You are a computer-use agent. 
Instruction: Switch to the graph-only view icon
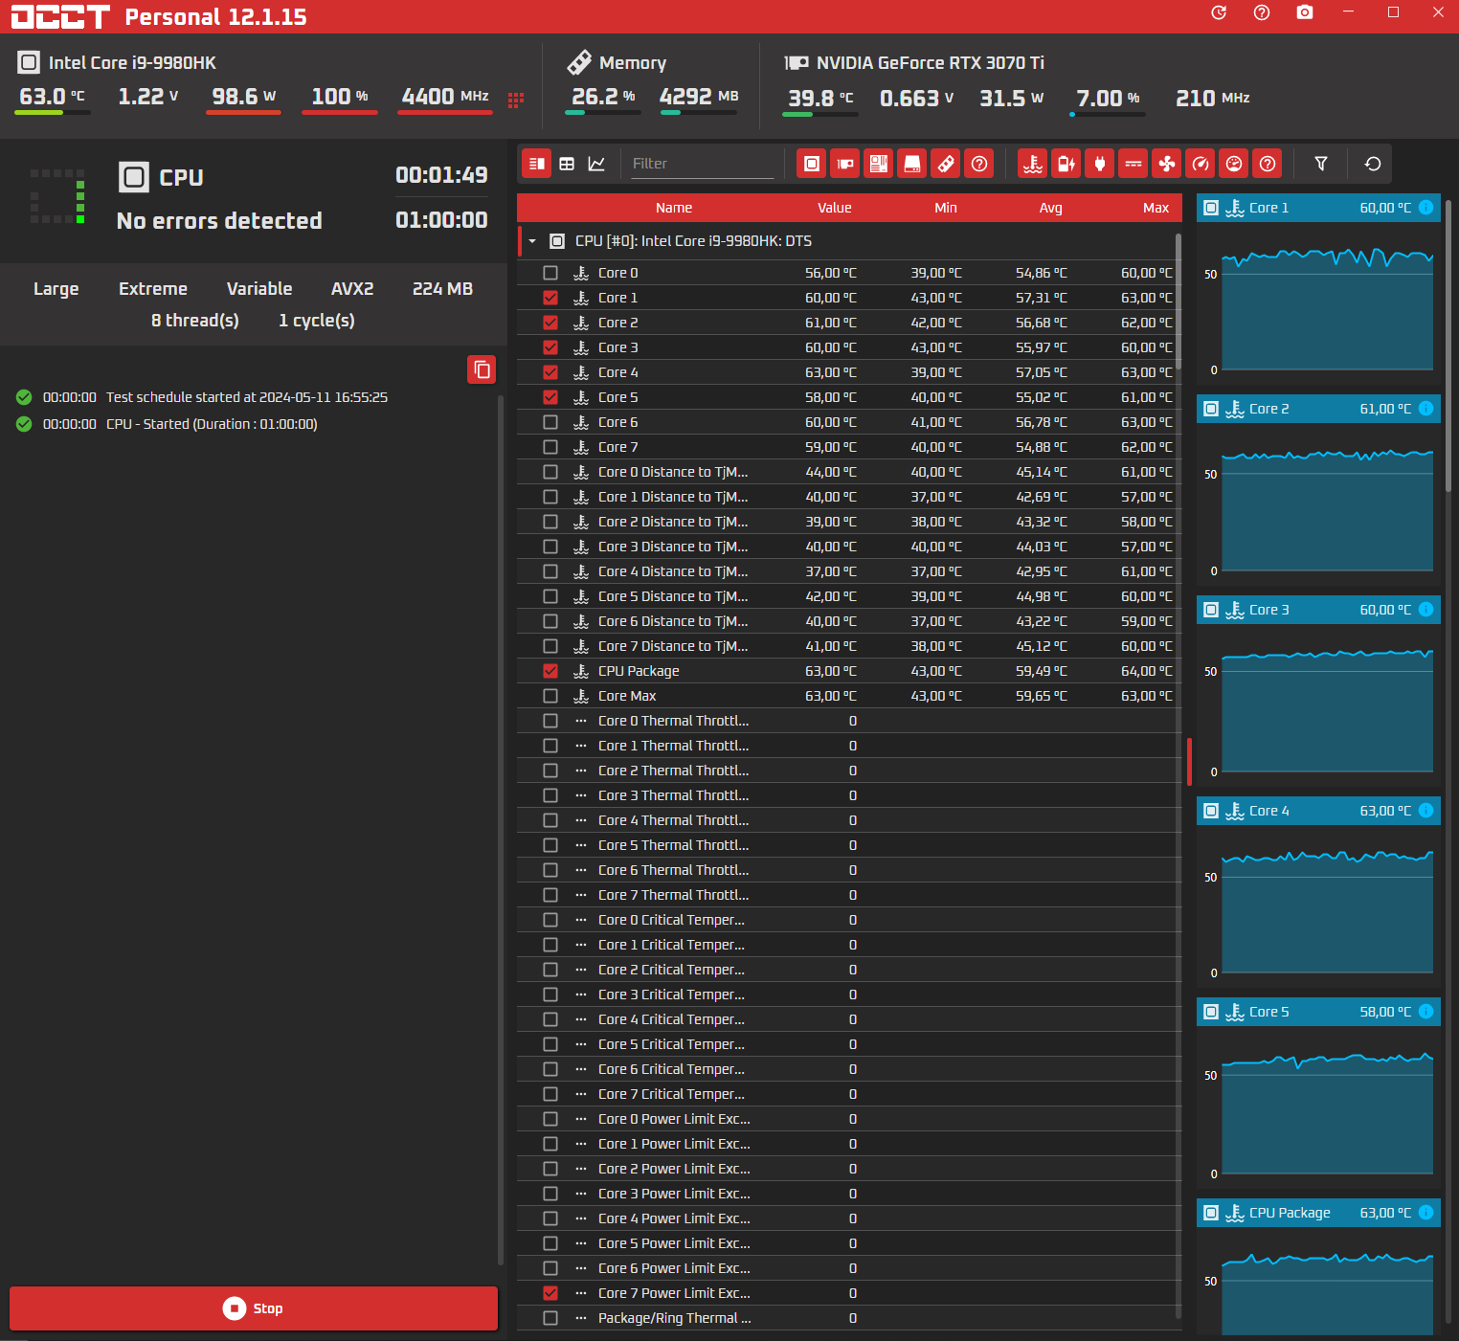[x=596, y=164]
